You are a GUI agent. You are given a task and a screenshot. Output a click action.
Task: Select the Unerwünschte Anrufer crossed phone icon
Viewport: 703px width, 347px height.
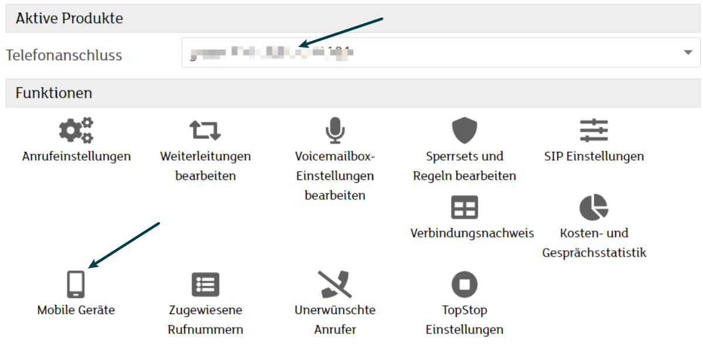(335, 284)
